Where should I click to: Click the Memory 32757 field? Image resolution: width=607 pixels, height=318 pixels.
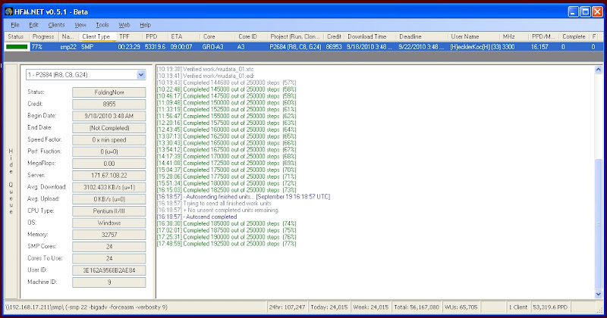pyautogui.click(x=109, y=235)
